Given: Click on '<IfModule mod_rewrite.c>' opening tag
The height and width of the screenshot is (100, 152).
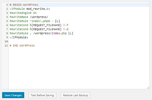Looking at the screenshot, I should [x=30, y=9].
